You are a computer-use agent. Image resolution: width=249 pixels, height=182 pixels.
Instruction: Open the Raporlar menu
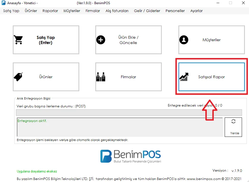50,11
